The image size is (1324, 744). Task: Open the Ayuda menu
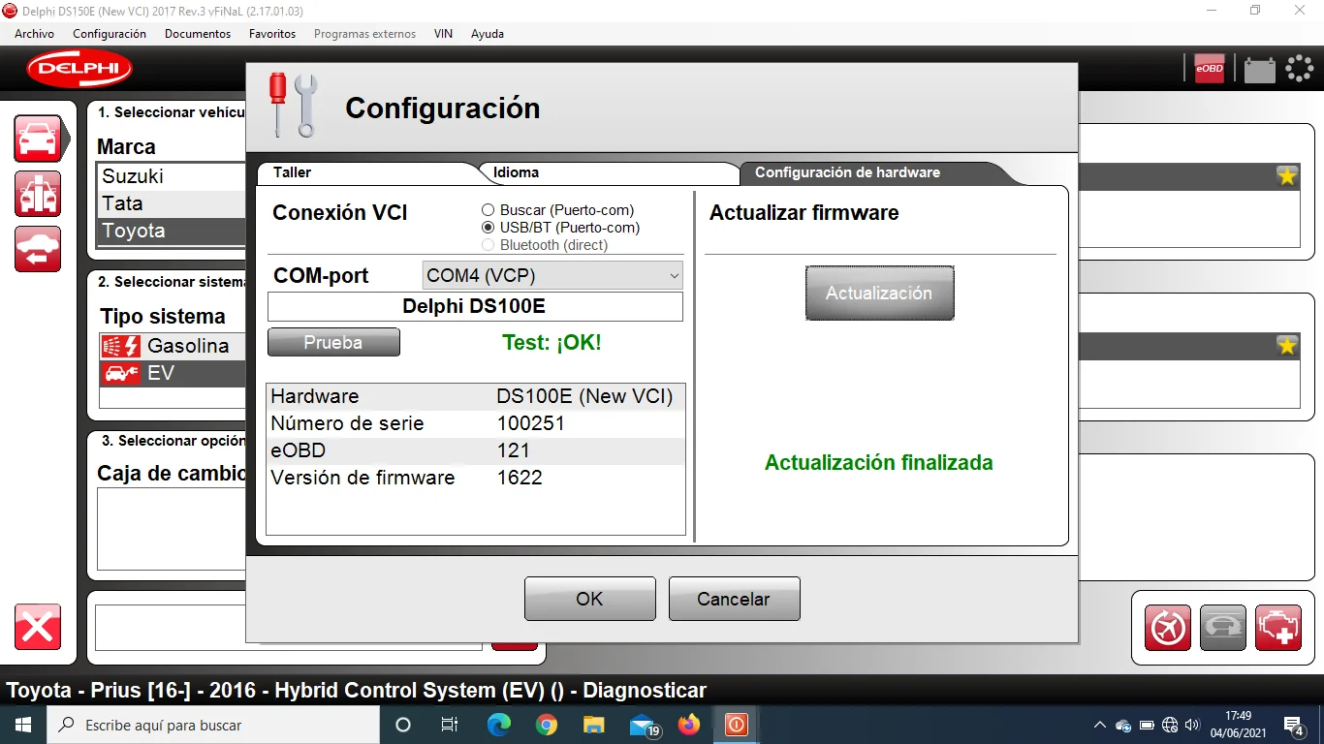click(x=488, y=34)
